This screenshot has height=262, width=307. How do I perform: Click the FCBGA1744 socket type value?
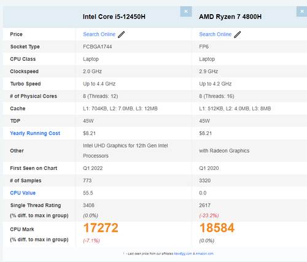click(97, 47)
